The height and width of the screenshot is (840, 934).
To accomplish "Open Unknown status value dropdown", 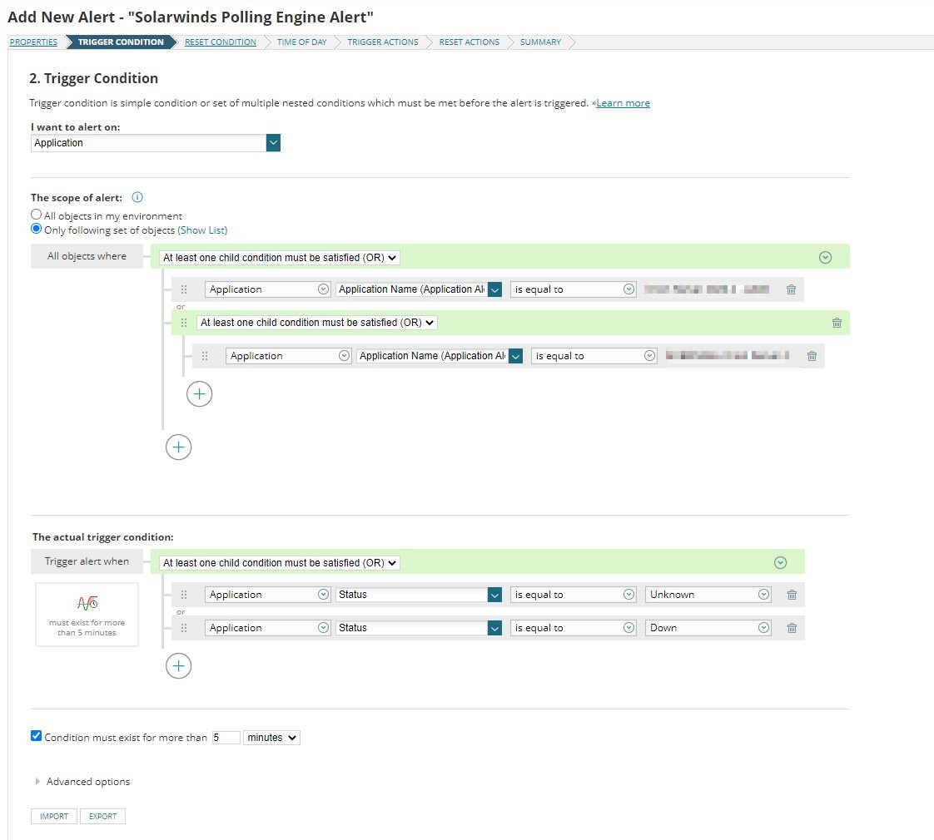I will pos(708,595).
